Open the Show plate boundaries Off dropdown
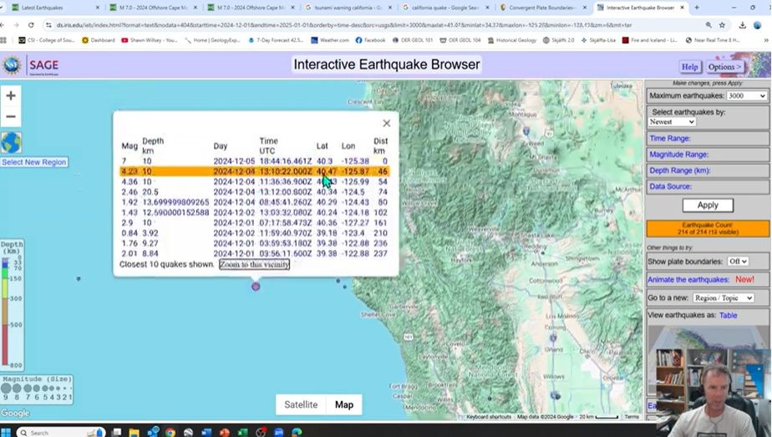Viewport: 772px width, 437px height. click(737, 262)
